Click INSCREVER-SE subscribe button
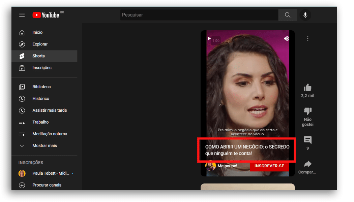The image size is (354, 202). click(x=269, y=166)
